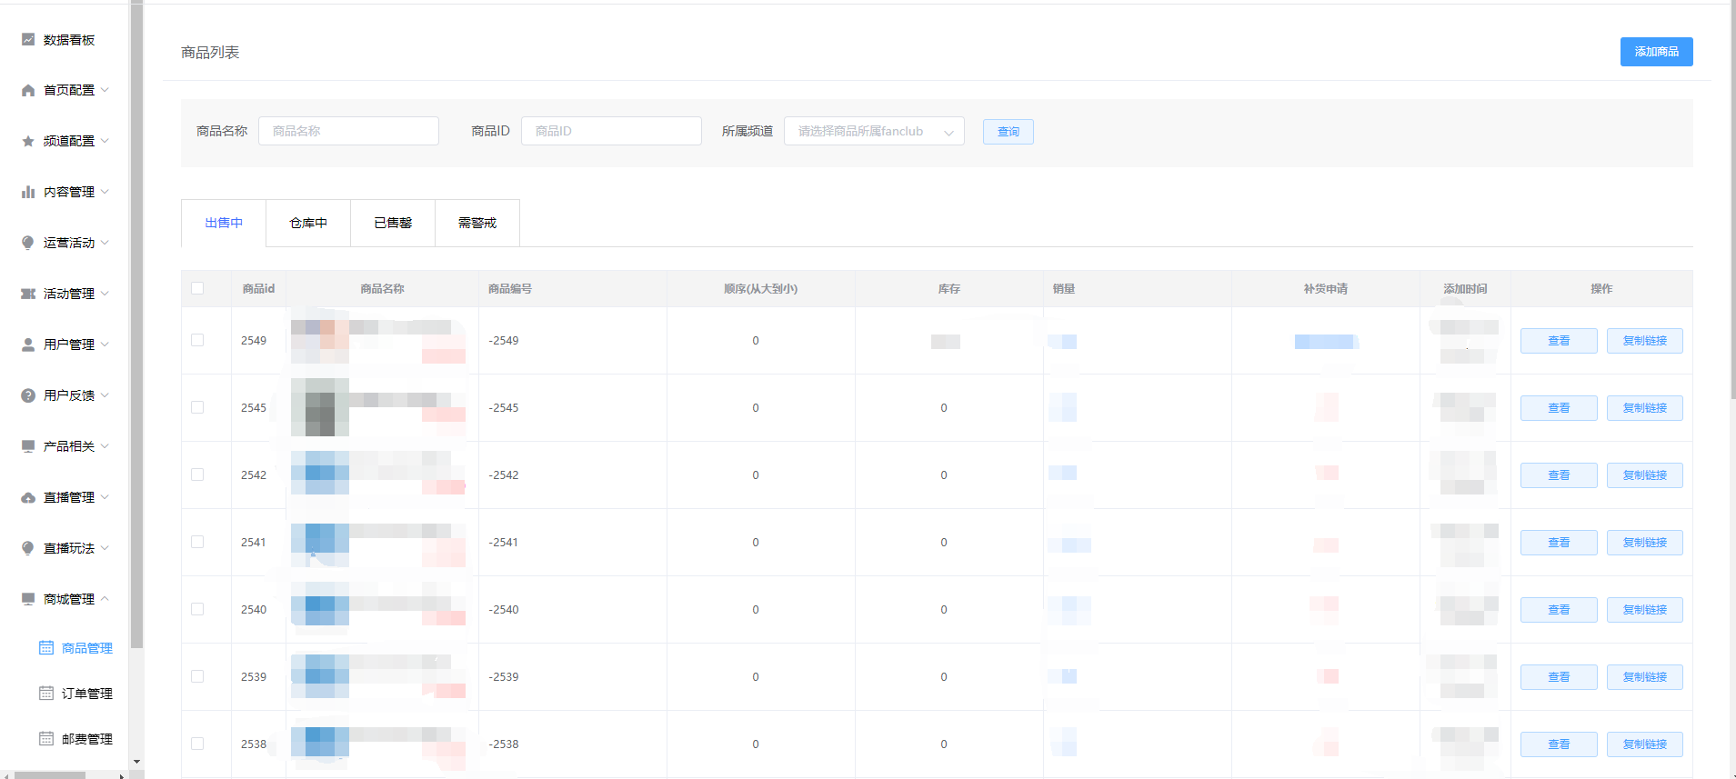This screenshot has width=1736, height=779.
Task: Click the 数据看板 dashboard icon
Action: [28, 39]
